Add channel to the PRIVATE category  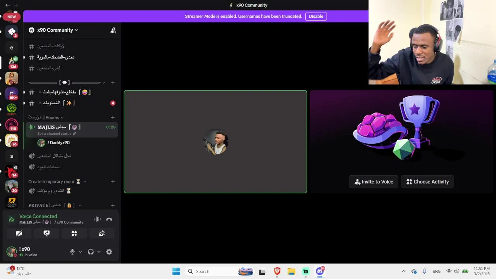click(113, 205)
